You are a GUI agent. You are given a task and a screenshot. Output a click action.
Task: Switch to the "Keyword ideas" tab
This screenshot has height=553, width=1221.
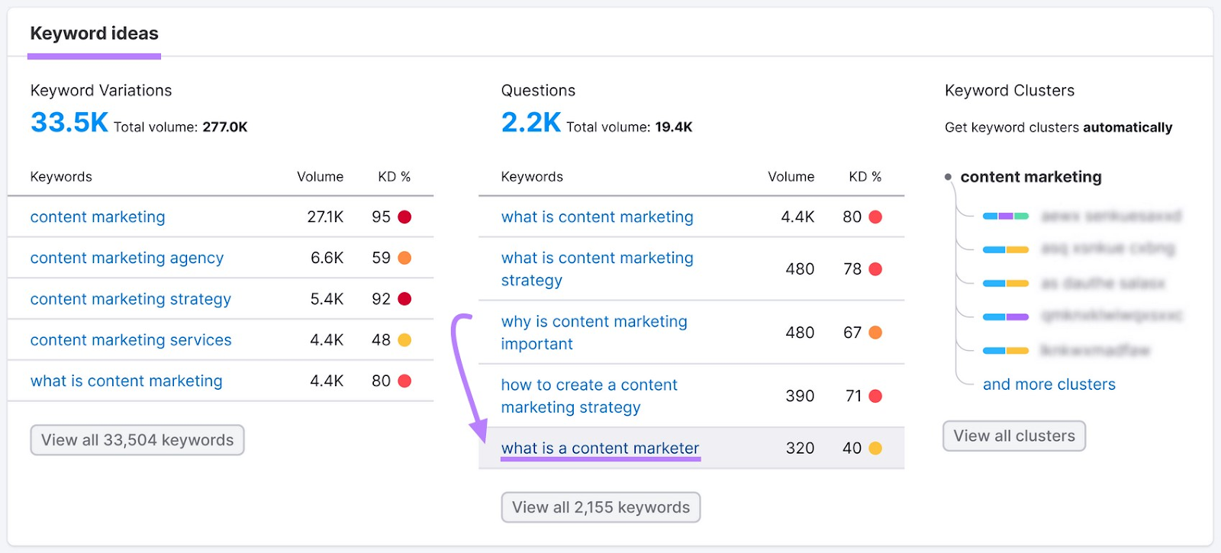pos(94,33)
